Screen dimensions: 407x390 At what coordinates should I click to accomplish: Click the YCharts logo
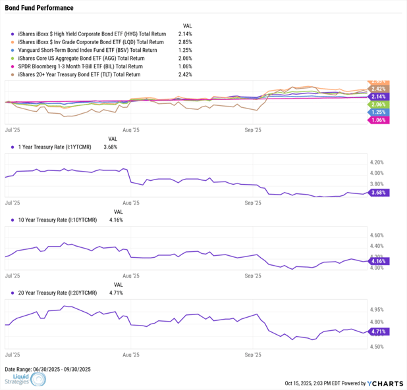385,383
